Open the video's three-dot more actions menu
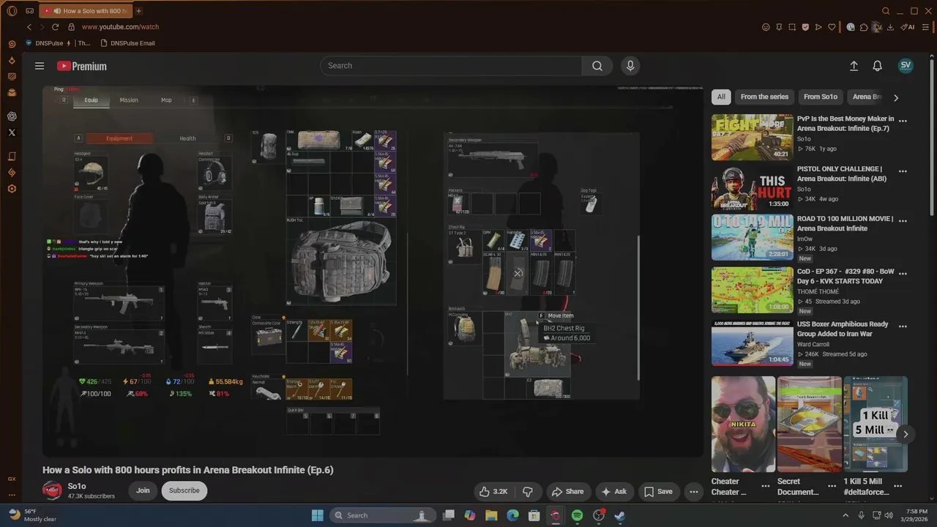 [x=693, y=492]
